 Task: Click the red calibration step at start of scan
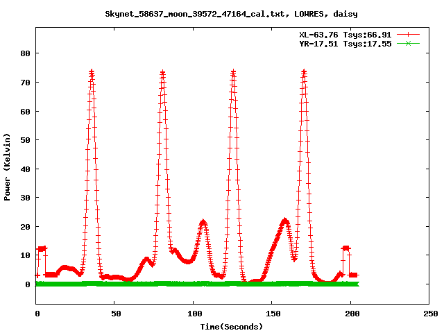point(42,249)
